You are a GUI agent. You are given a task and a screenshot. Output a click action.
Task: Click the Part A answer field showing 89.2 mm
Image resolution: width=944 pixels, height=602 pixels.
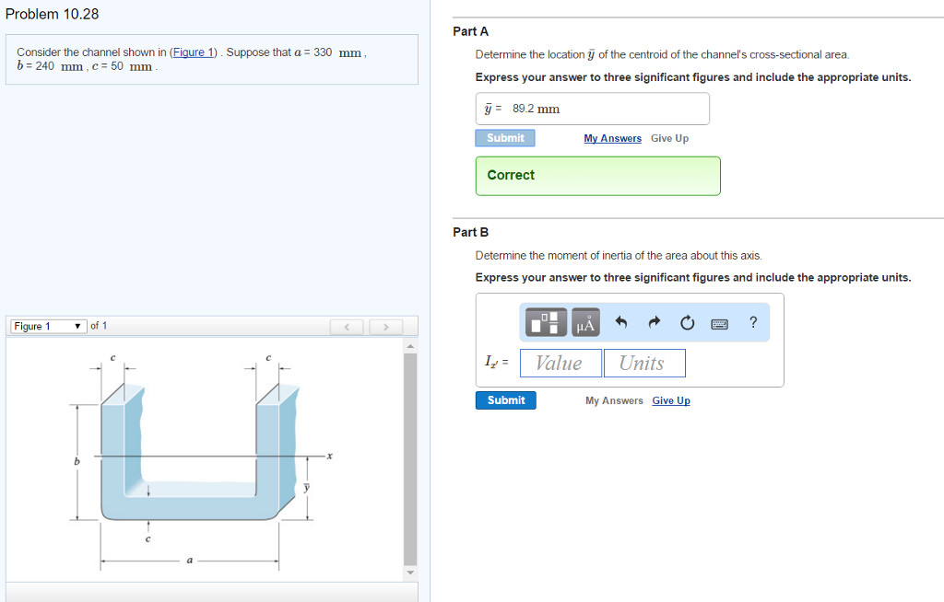[x=593, y=109]
